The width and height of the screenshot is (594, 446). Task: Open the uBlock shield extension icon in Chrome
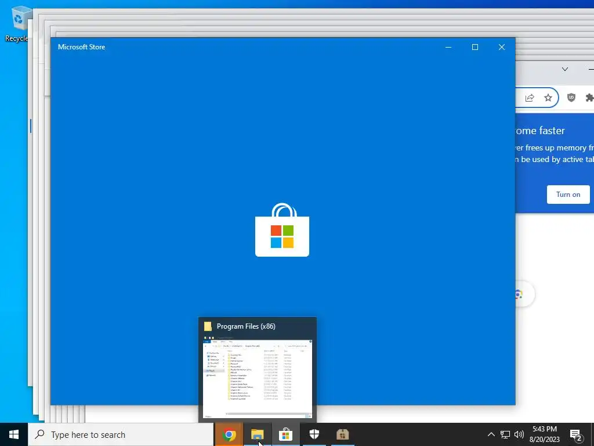[571, 98]
